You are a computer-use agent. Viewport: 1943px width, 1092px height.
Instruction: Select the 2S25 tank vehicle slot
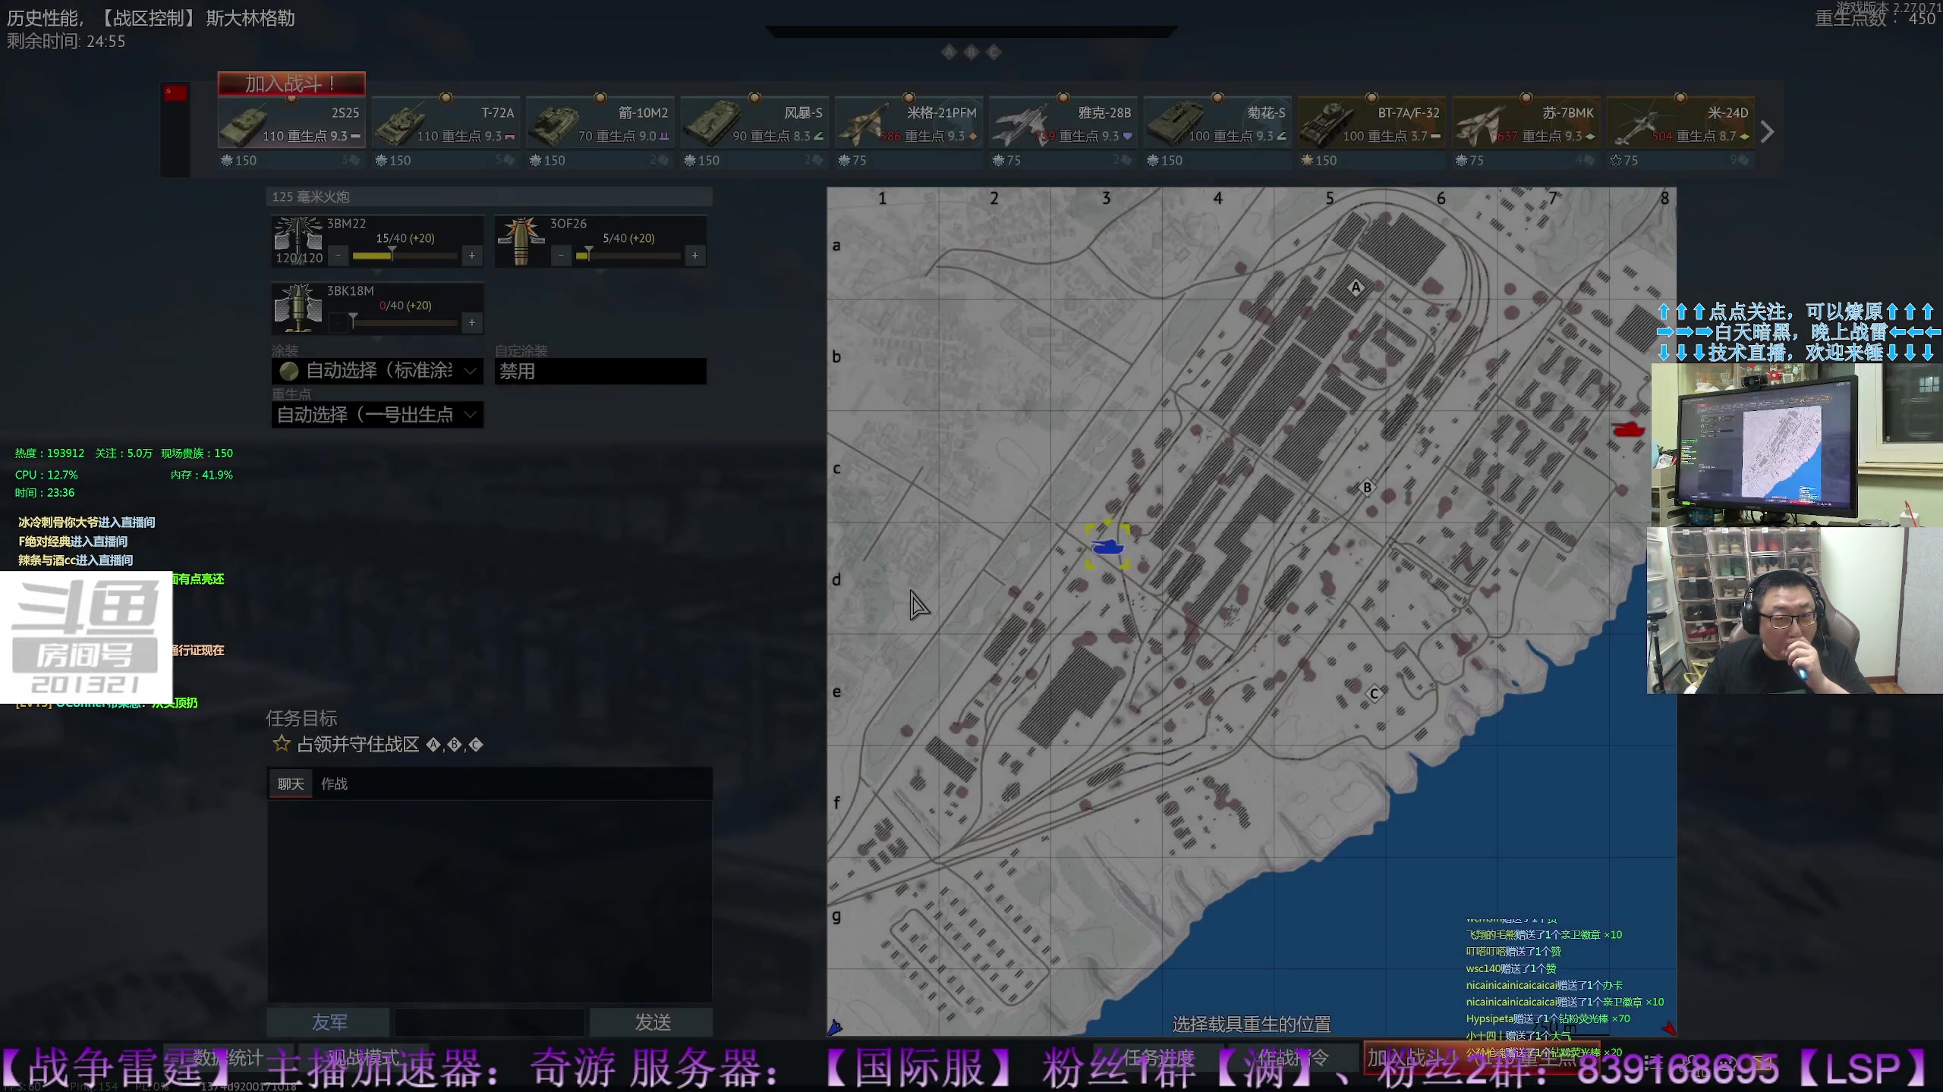[x=291, y=124]
